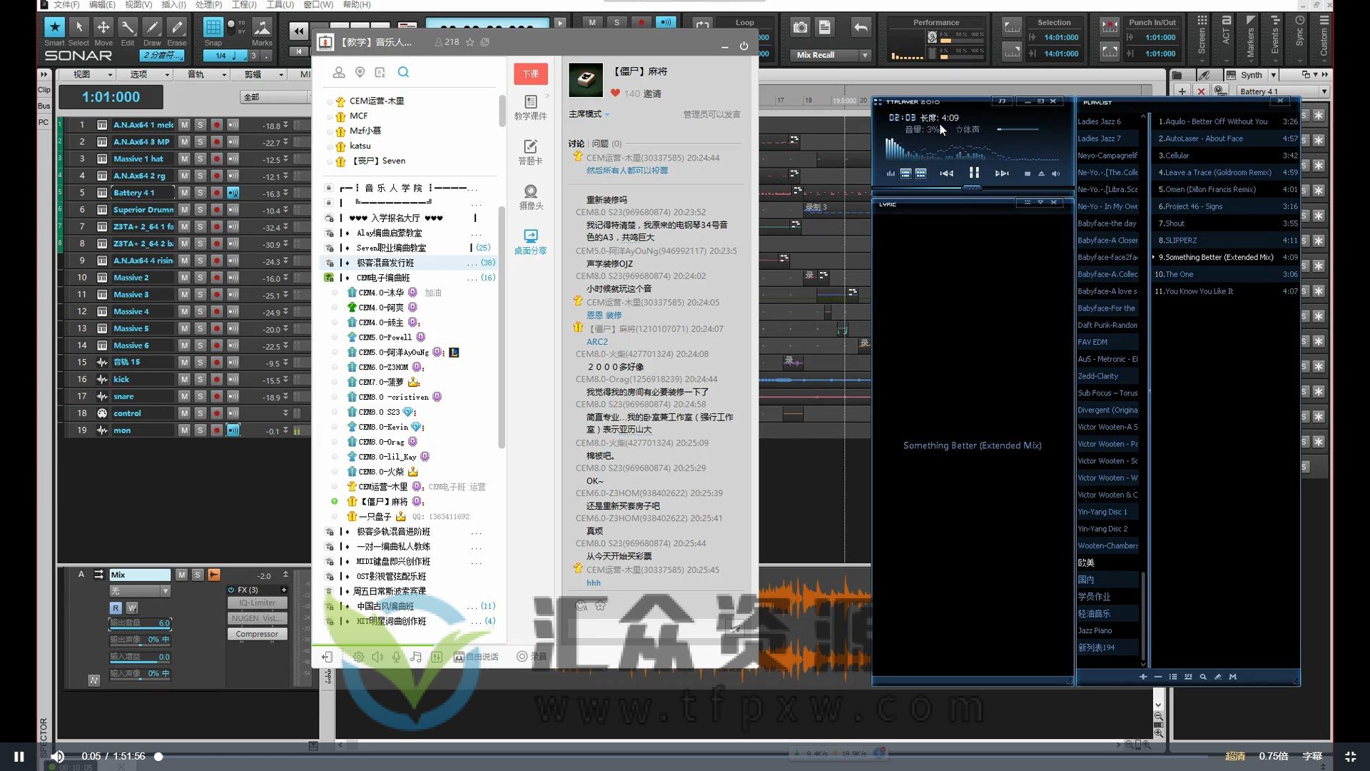Mute track 5 Battery 4 1
Image resolution: width=1370 pixels, height=771 pixels.
[184, 193]
